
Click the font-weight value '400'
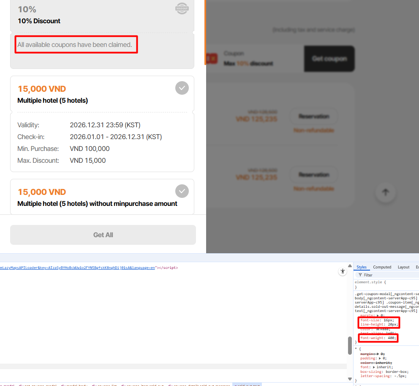coord(391,338)
